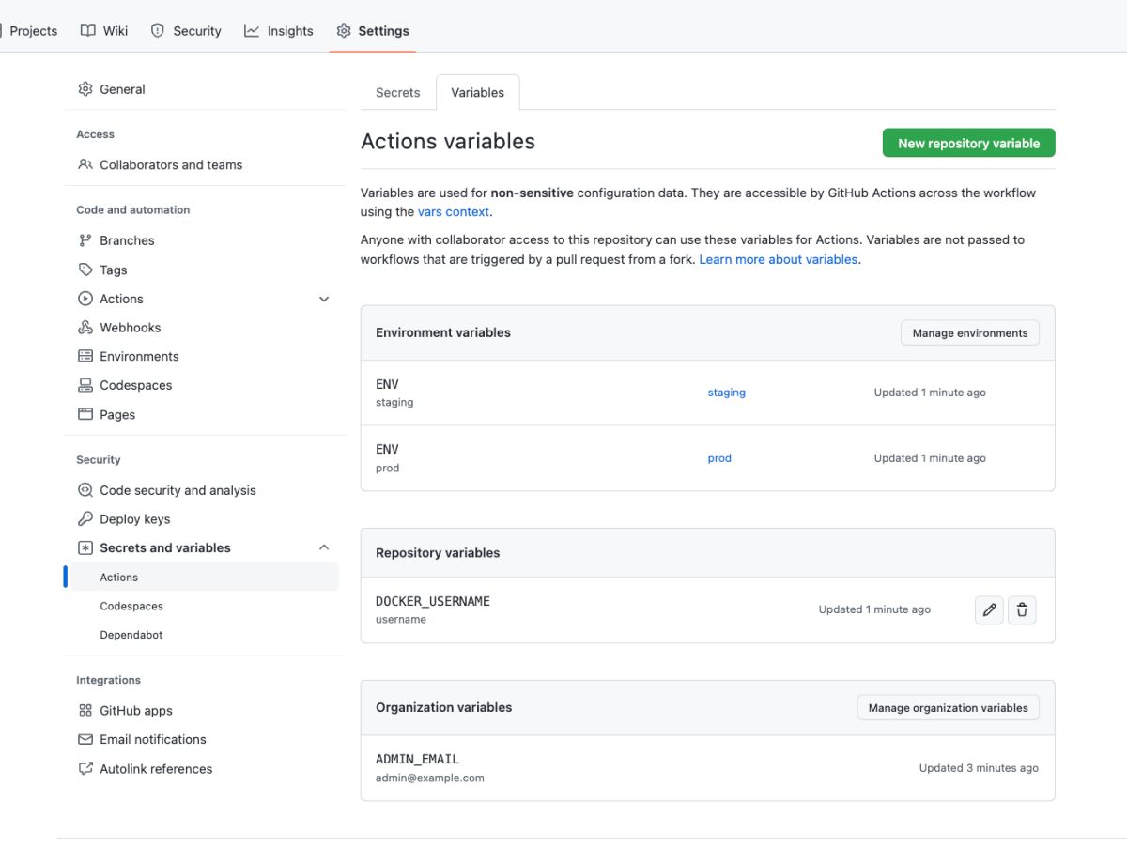This screenshot has height=863, width=1127.
Task: Expand the Actions sidebar chevron
Action: tap(324, 299)
